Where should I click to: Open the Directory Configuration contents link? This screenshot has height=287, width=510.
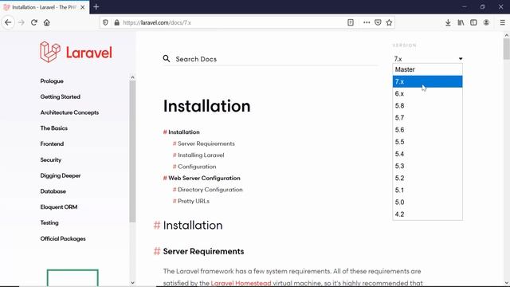click(210, 190)
